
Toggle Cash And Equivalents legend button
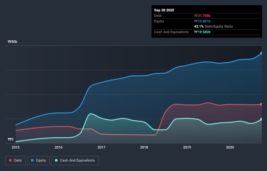coord(75,161)
